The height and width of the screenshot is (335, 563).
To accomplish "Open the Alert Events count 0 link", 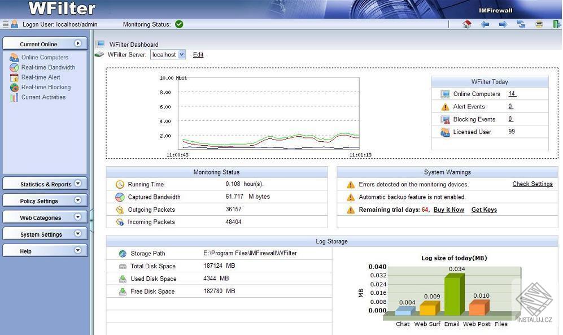I will pos(510,106).
